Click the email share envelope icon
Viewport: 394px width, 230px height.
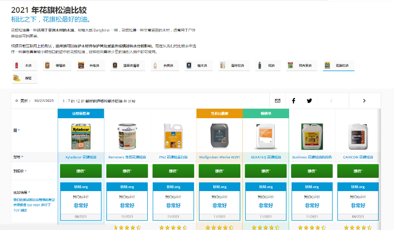277,100
